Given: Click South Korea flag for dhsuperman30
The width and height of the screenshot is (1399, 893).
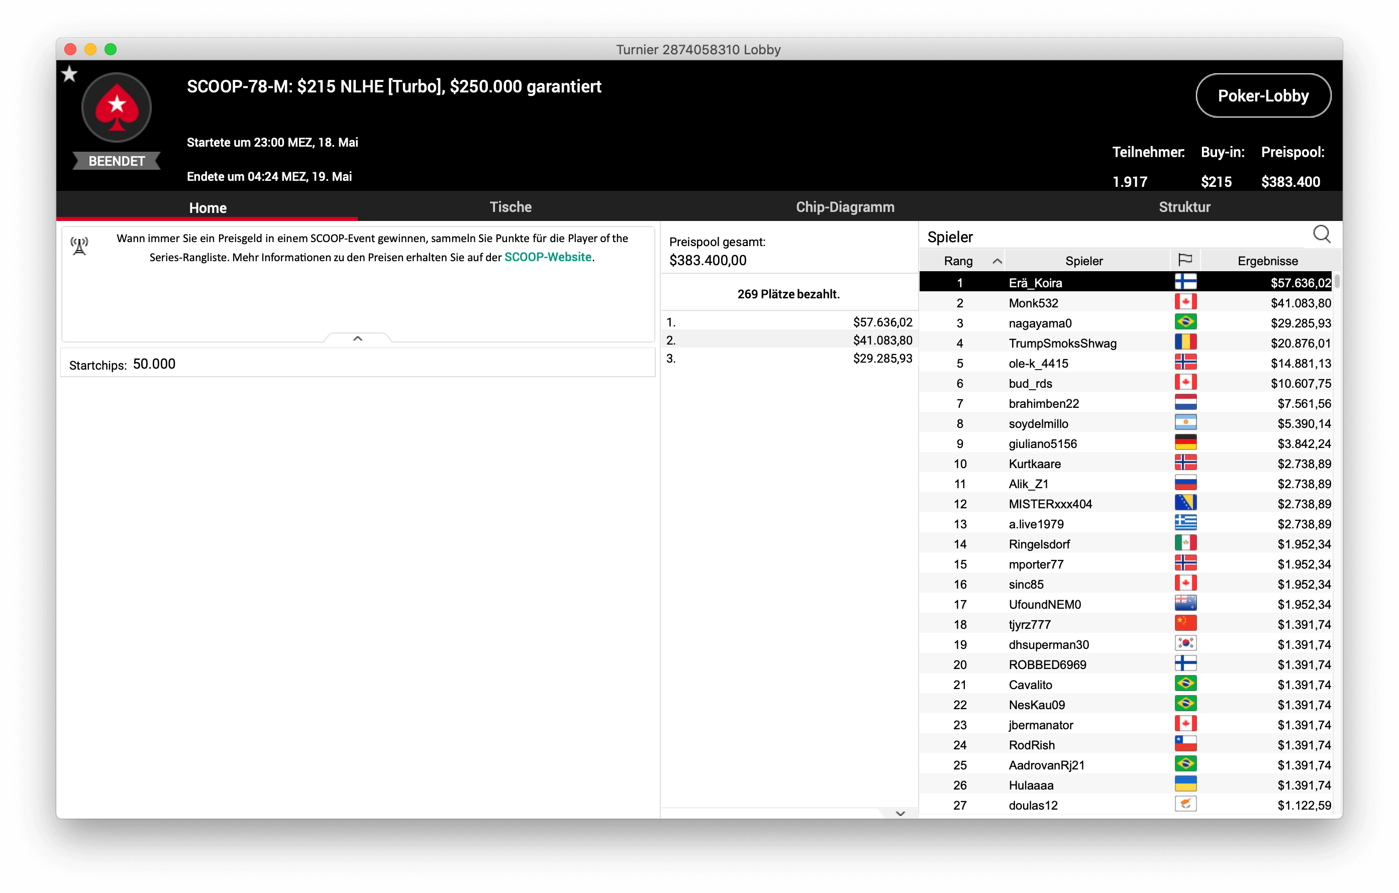Looking at the screenshot, I should [1185, 644].
